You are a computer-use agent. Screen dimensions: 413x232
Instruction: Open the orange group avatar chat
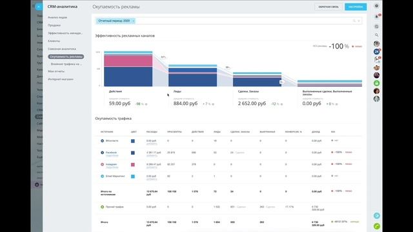point(377,68)
